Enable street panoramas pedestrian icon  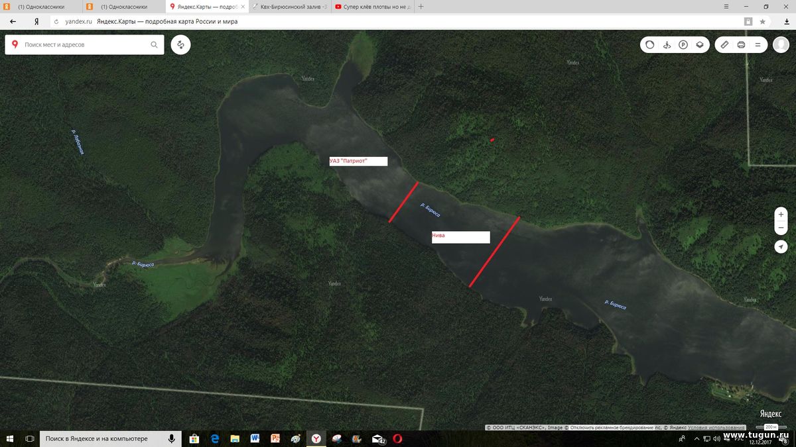[x=667, y=45]
